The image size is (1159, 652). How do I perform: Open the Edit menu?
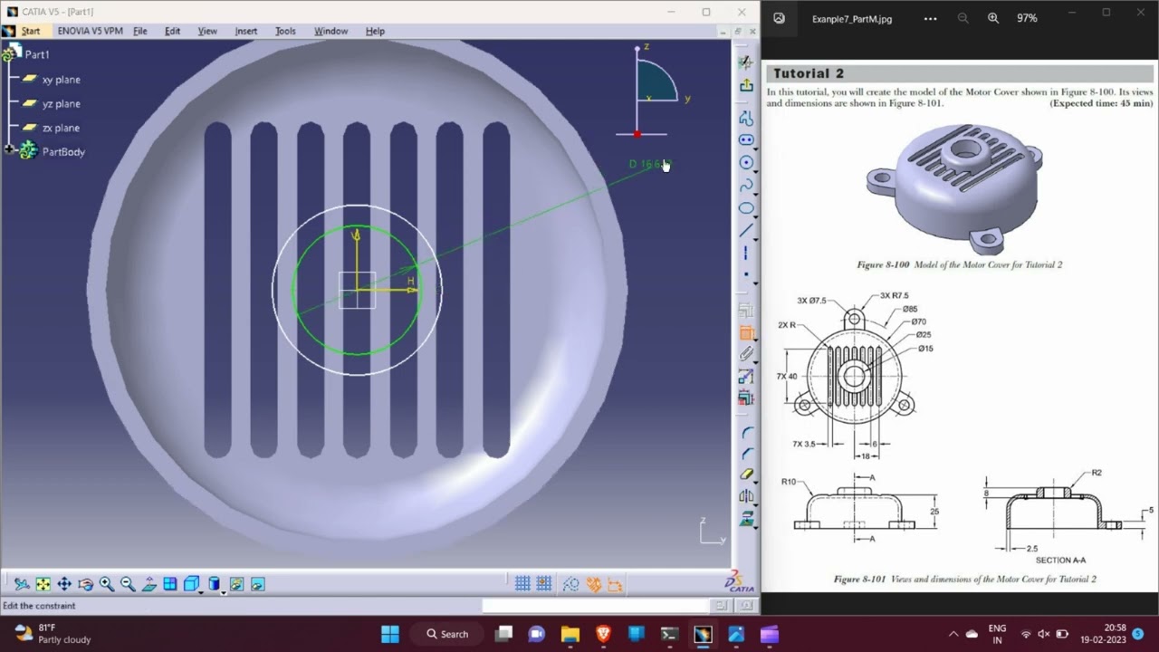(x=172, y=31)
